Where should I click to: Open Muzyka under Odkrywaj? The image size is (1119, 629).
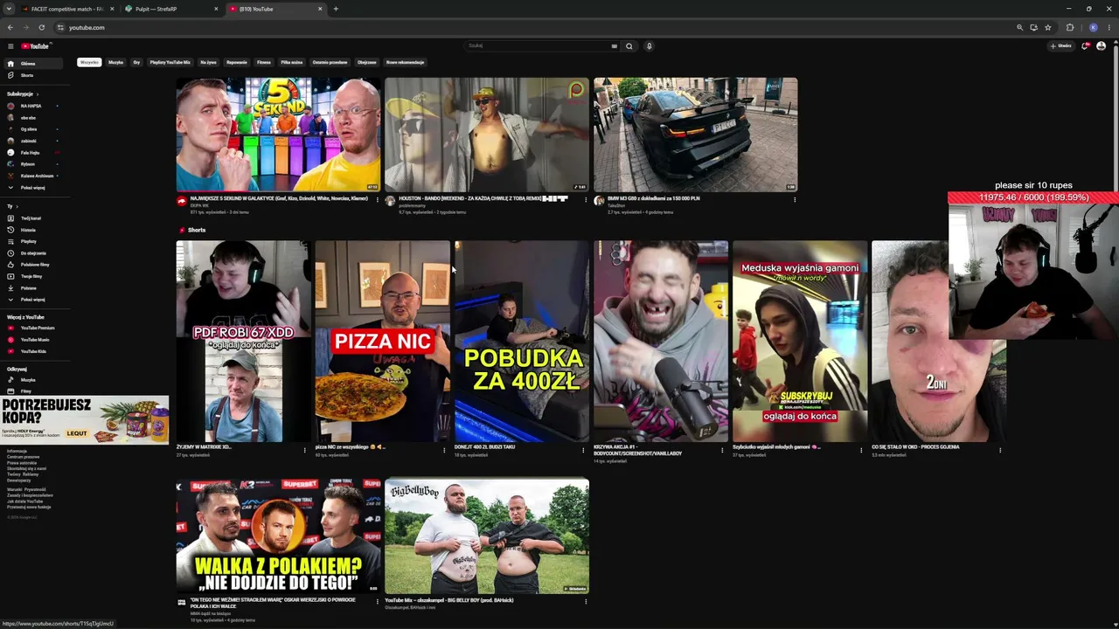[31, 380]
